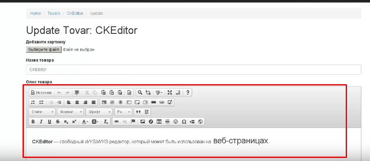Insert an IFrame globe icon
This screenshot has height=161, width=370.
(x=200, y=122)
